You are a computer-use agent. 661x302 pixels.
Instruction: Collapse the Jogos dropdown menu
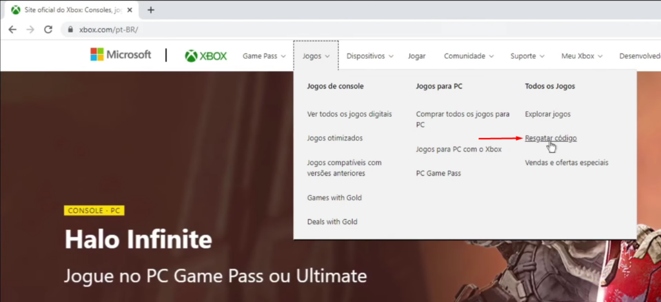(x=316, y=56)
